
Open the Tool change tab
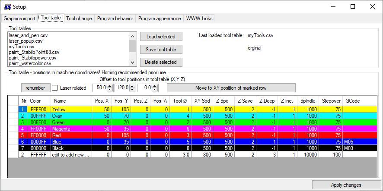tap(79, 19)
